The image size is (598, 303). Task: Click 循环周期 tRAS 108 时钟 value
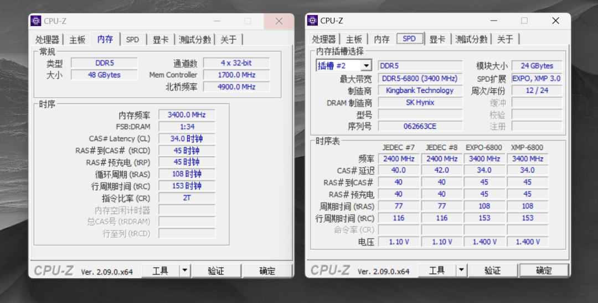pyautogui.click(x=187, y=174)
